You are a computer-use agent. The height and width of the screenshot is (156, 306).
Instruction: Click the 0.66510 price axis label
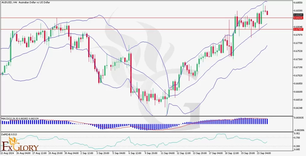299,100
